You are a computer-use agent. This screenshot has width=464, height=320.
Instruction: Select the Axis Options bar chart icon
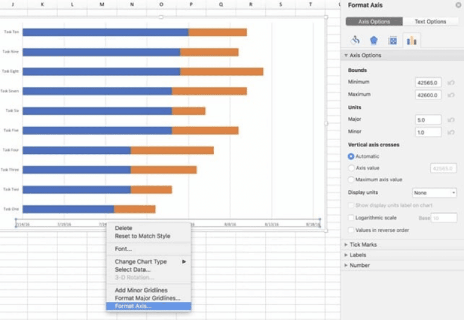click(411, 40)
